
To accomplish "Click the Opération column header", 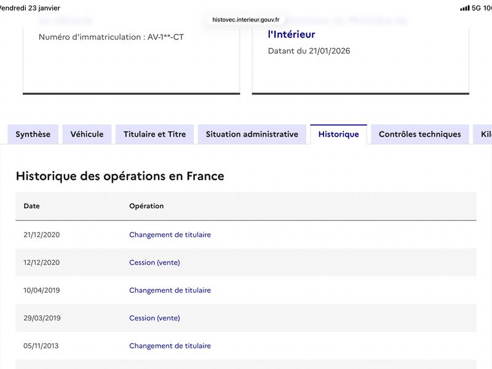I will [x=146, y=206].
